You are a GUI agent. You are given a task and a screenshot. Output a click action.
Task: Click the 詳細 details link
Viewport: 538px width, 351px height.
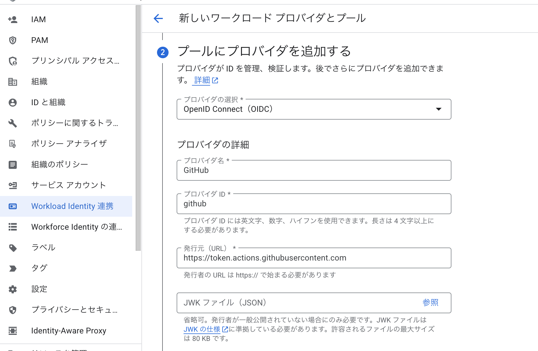(201, 80)
